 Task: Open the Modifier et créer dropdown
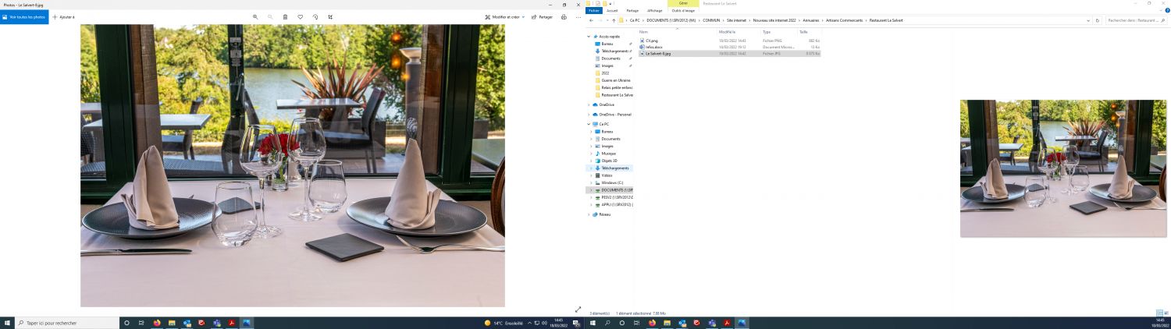click(x=504, y=16)
